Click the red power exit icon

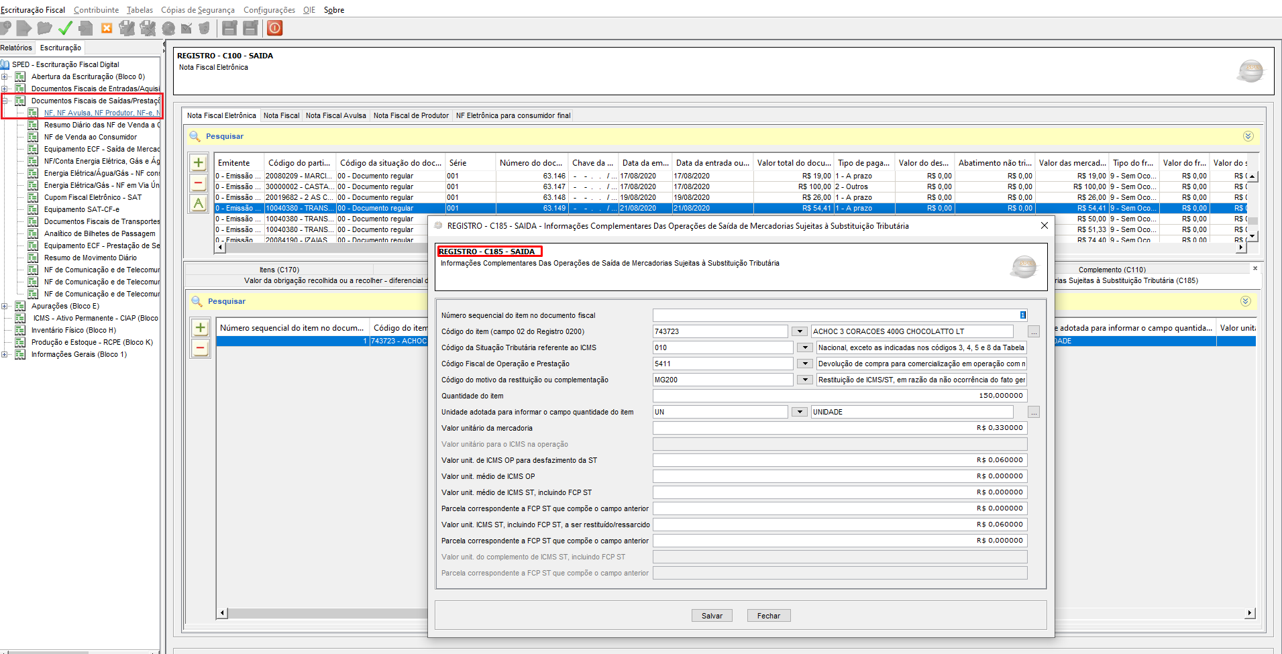[274, 28]
